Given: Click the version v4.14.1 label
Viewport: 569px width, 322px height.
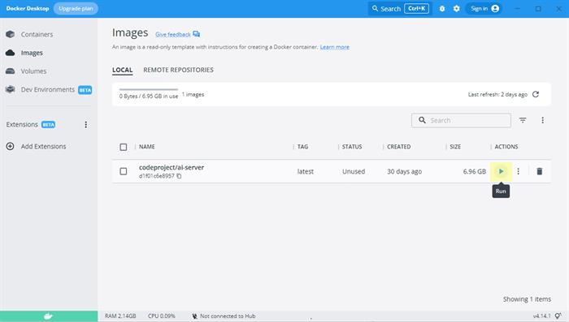Looking at the screenshot, I should point(542,316).
